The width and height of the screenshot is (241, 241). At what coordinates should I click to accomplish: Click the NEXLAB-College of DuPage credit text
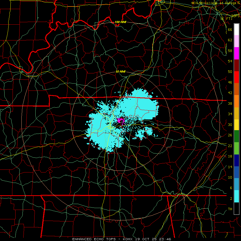point(216,3)
